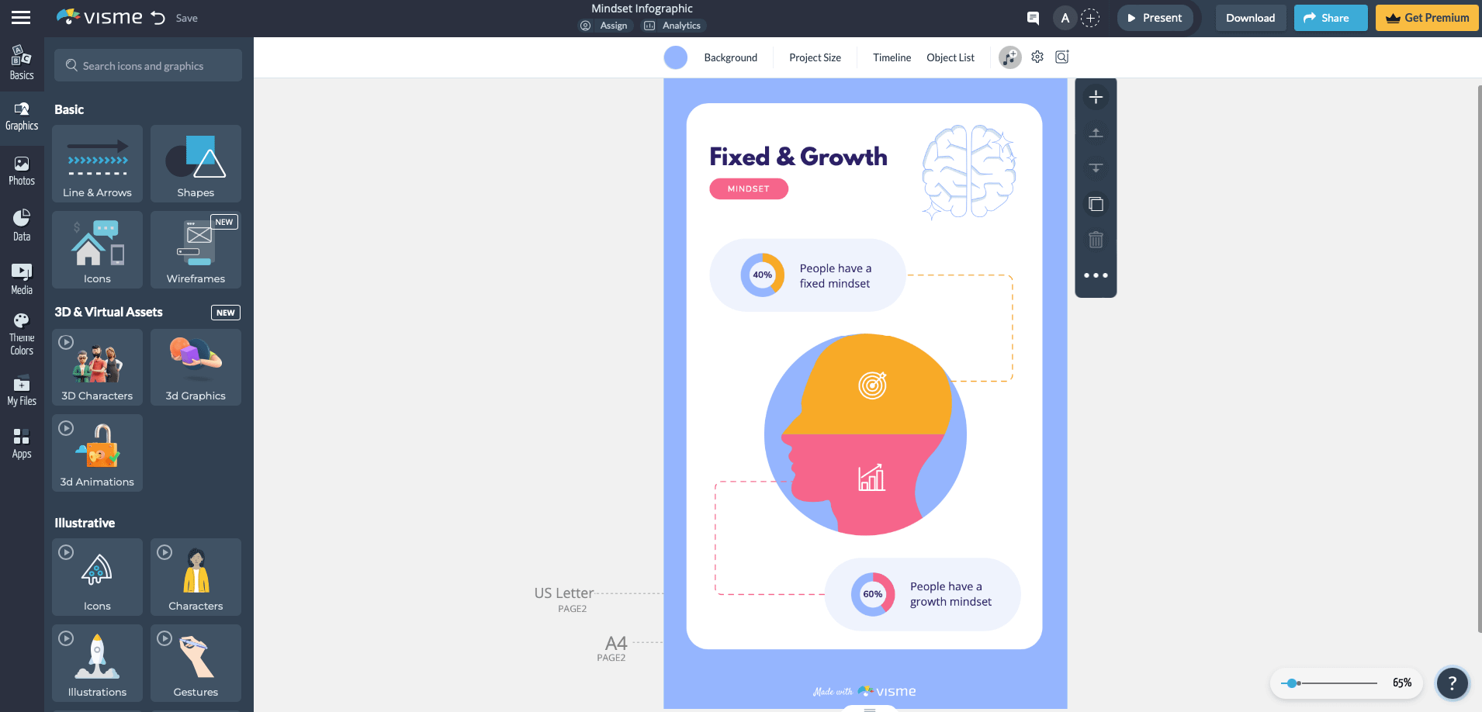
Task: Click the Present button
Action: 1155,17
